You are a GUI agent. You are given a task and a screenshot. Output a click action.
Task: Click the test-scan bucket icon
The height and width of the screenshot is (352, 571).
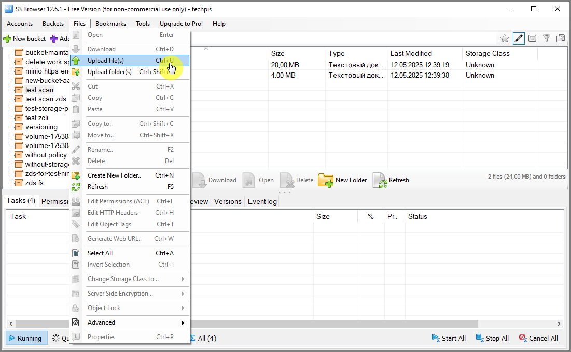[x=19, y=90]
